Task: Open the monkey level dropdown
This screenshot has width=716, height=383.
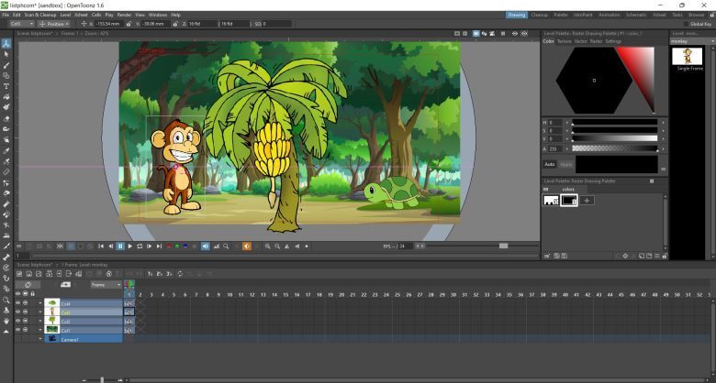Action: pyautogui.click(x=692, y=41)
